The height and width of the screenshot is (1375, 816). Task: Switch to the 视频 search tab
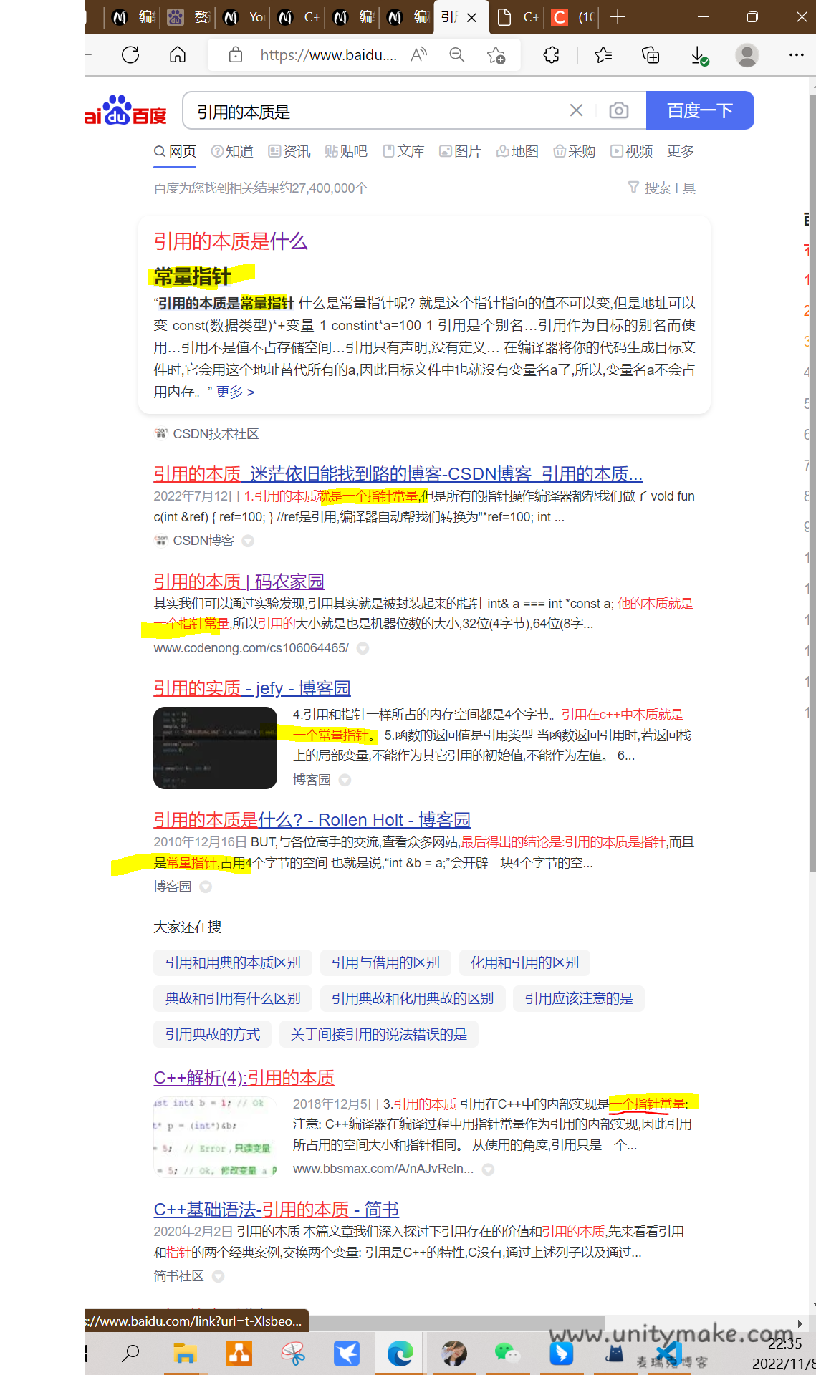click(631, 152)
